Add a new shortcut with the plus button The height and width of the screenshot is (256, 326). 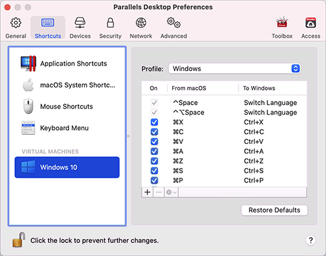[147, 192]
